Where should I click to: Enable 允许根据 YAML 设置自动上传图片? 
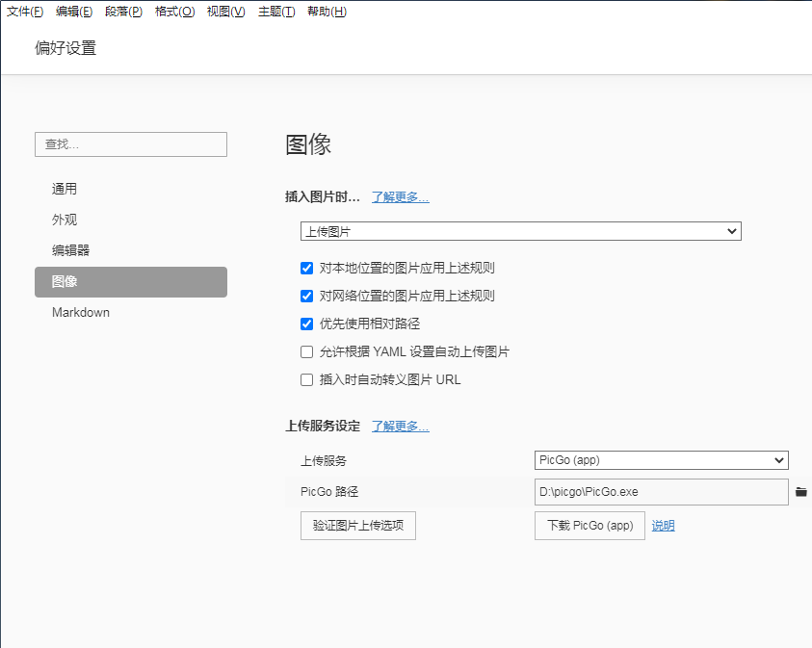click(x=306, y=352)
